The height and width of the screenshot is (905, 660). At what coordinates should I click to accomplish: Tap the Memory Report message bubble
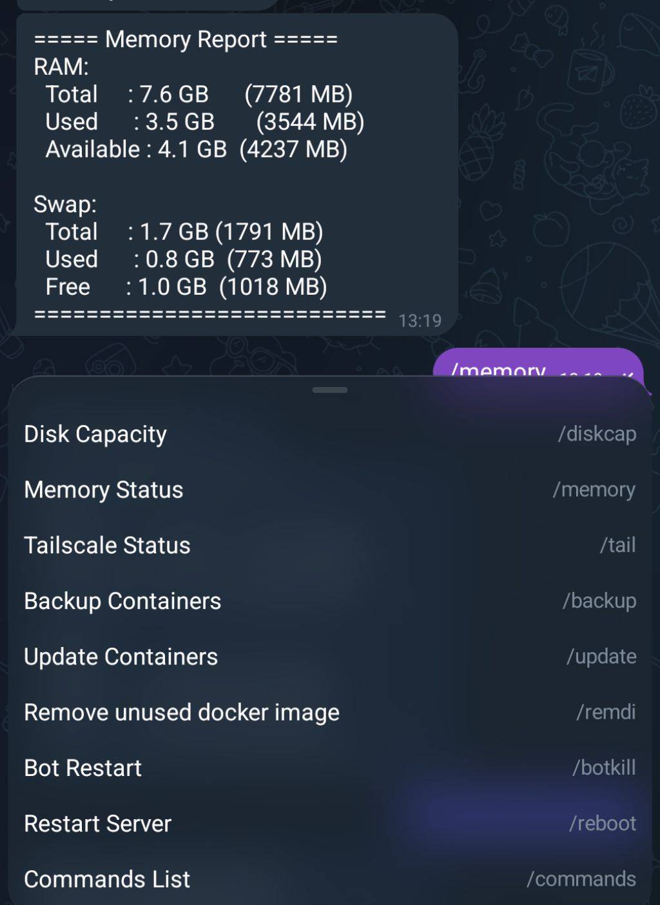[x=237, y=174]
